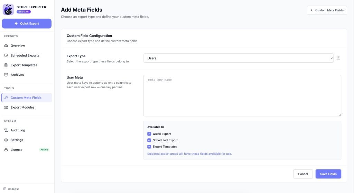Click the Scheduled Exports clock icon
Viewport: 354px width, 193px height.
[x=6, y=55]
